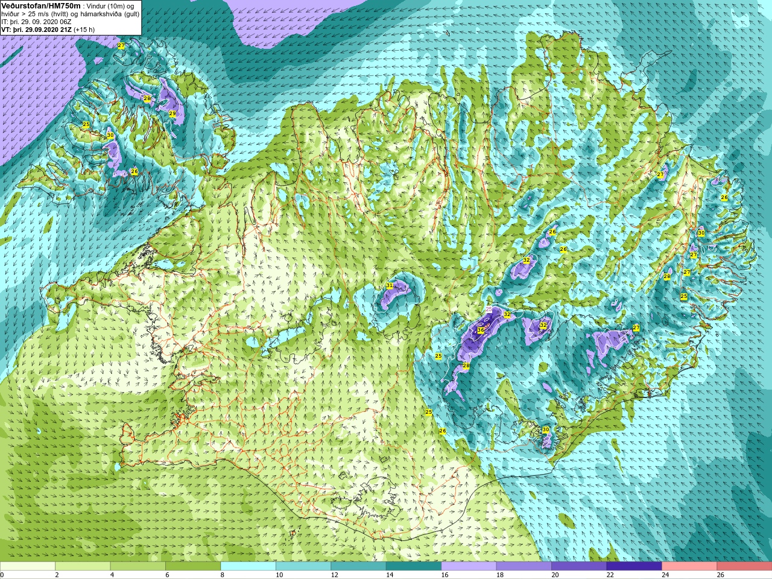Click the 'Vindur (10m) og' heading text
772x579 pixels.
[x=112, y=6]
